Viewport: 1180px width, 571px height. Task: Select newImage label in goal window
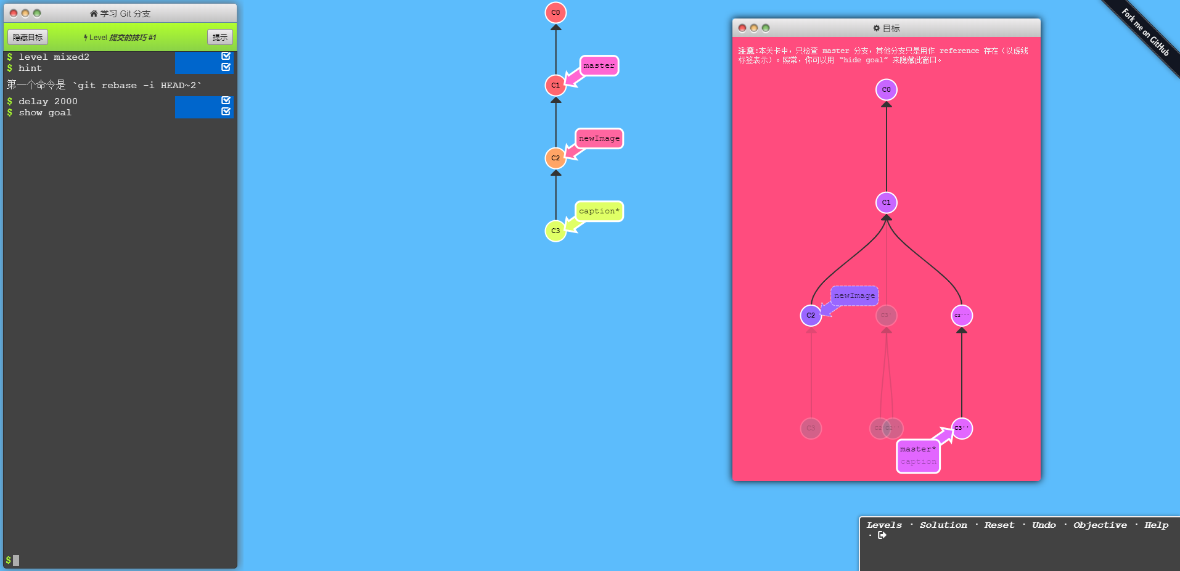pyautogui.click(x=854, y=295)
